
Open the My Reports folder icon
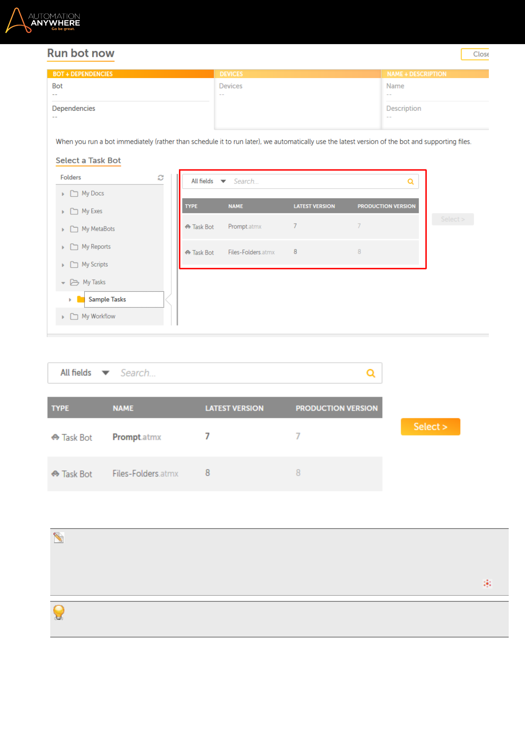point(74,247)
